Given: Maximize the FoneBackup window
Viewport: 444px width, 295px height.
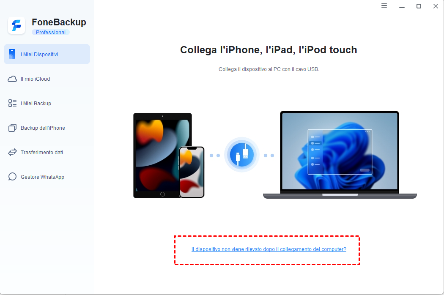Looking at the screenshot, I should [419, 6].
